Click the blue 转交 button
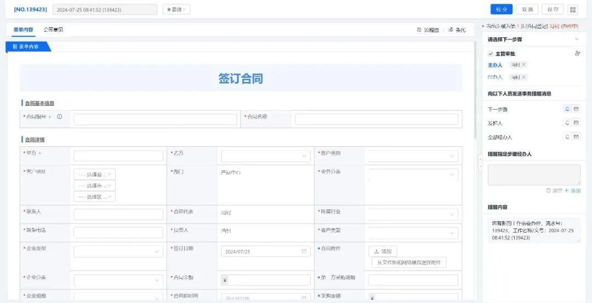This screenshot has width=592, height=303. [502, 9]
